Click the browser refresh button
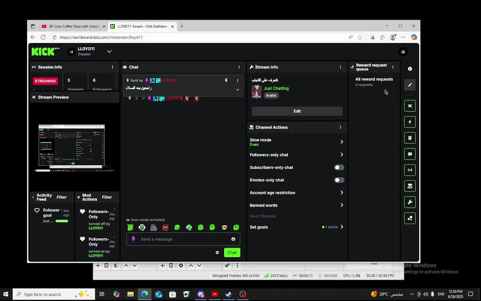 click(43, 37)
